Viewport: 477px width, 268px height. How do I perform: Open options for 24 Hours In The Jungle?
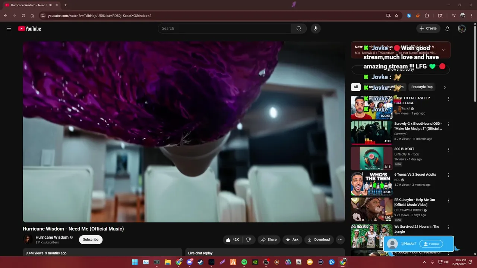(449, 227)
